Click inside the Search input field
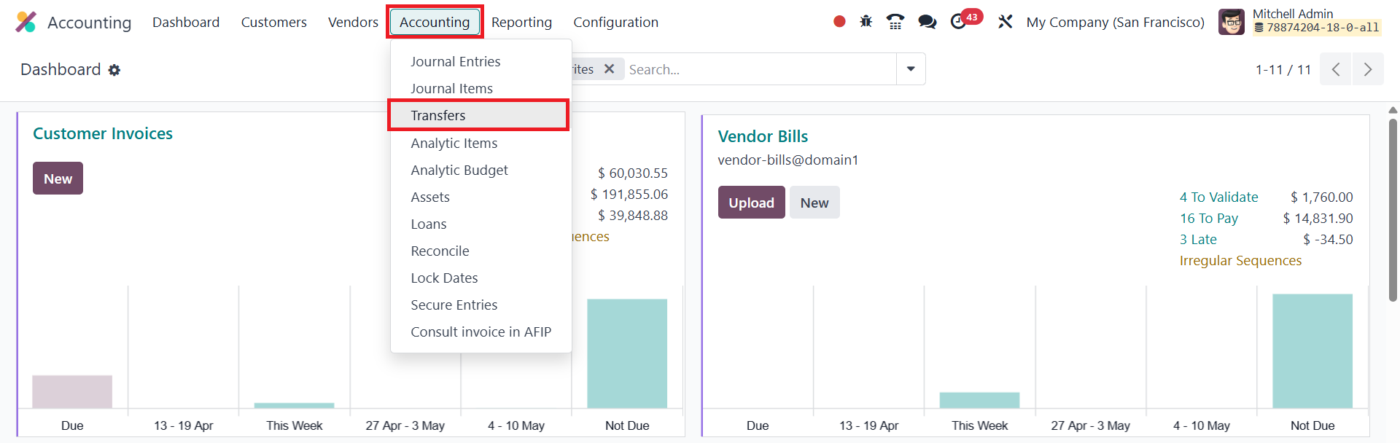 coord(761,69)
